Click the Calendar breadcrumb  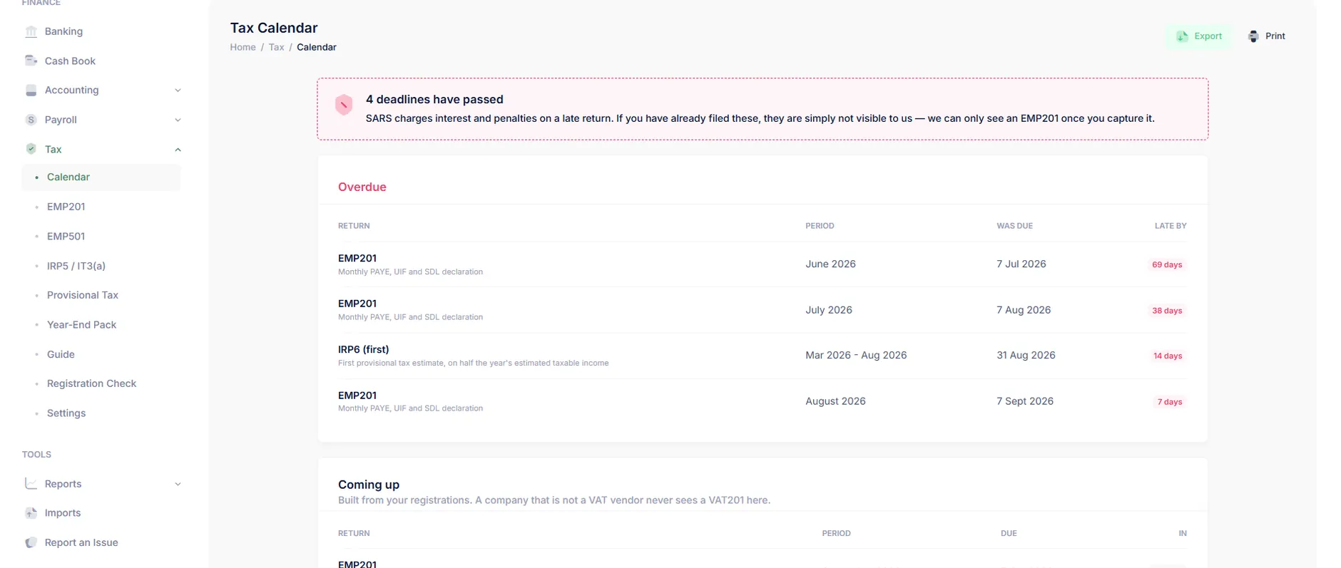[x=316, y=47]
